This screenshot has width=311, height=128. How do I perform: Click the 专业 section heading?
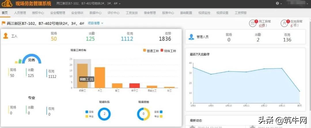32,98
